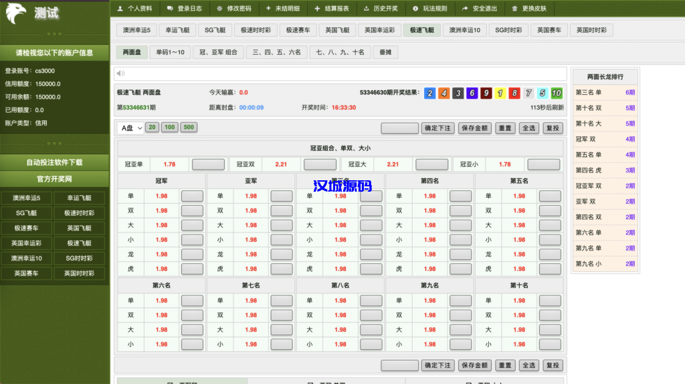This screenshot has height=384, width=685.
Task: Click the speaker announcement icon
Action: pos(120,73)
